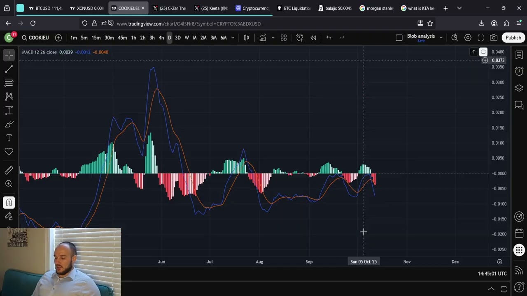Switch to 15m timeframe
Viewport: 527px width, 296px height.
pos(96,38)
